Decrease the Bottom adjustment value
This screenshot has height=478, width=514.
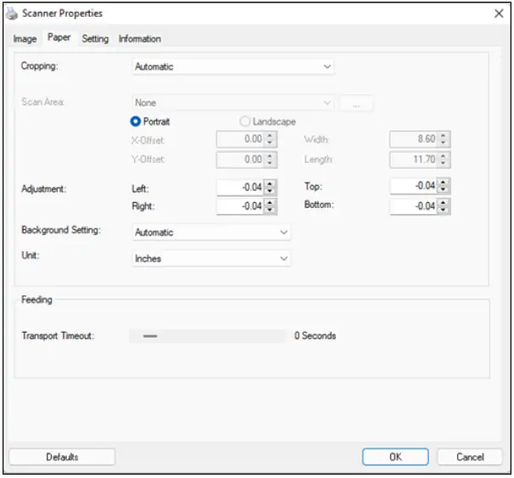(443, 210)
